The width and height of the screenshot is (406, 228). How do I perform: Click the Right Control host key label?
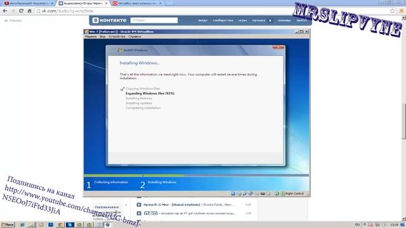pos(294,194)
